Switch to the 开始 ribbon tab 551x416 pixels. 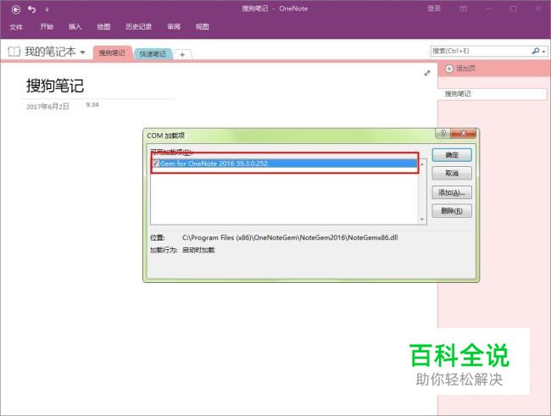pos(47,27)
